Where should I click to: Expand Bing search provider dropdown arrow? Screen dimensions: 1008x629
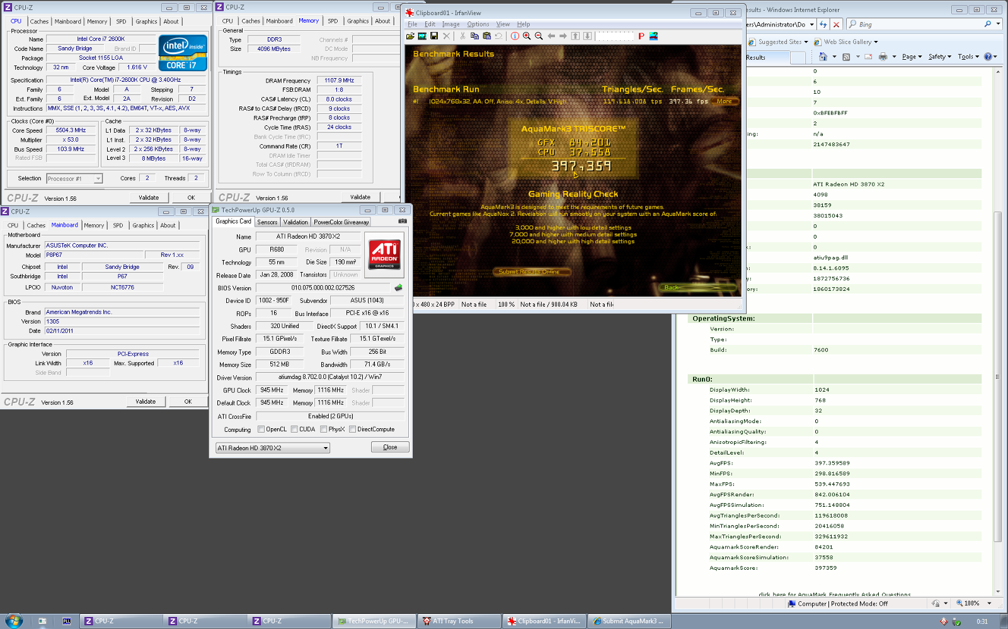[999, 24]
